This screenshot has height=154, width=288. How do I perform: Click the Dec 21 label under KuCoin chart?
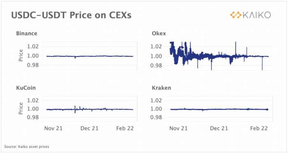[89, 128]
